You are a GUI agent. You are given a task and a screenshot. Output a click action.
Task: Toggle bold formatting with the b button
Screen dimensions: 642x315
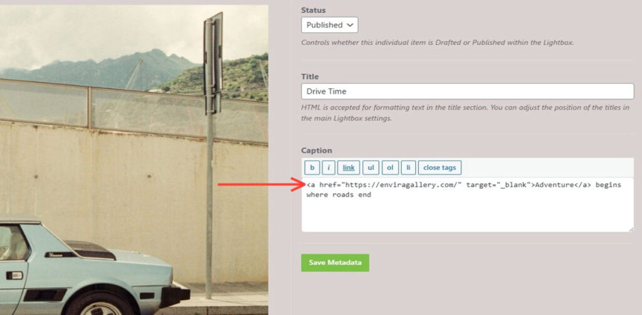click(312, 168)
